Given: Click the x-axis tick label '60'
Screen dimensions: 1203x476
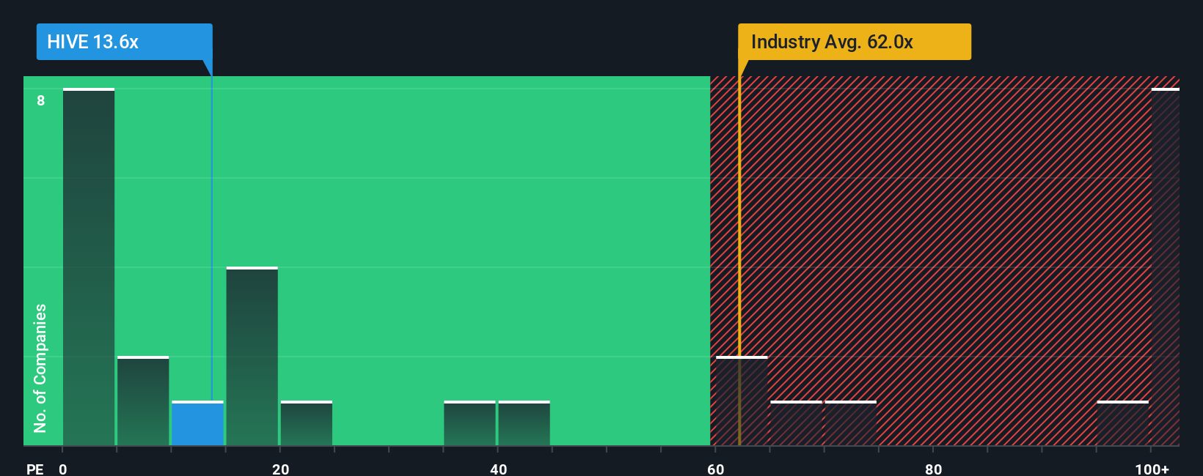Looking at the screenshot, I should tap(716, 469).
